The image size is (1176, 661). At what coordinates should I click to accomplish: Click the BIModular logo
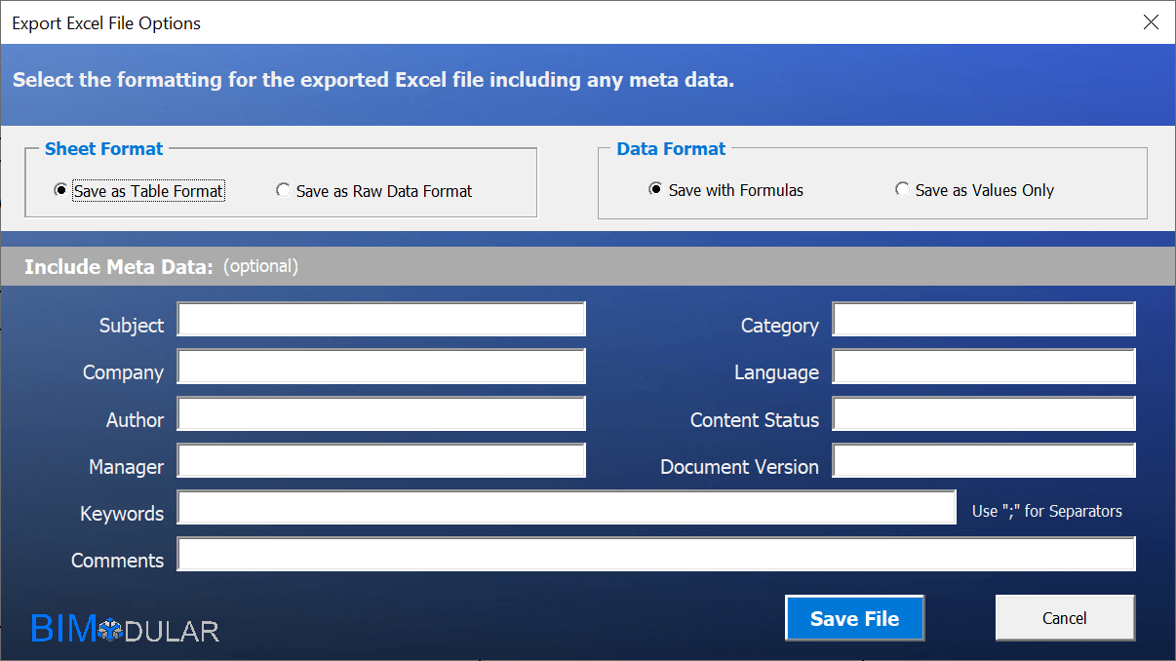click(125, 630)
